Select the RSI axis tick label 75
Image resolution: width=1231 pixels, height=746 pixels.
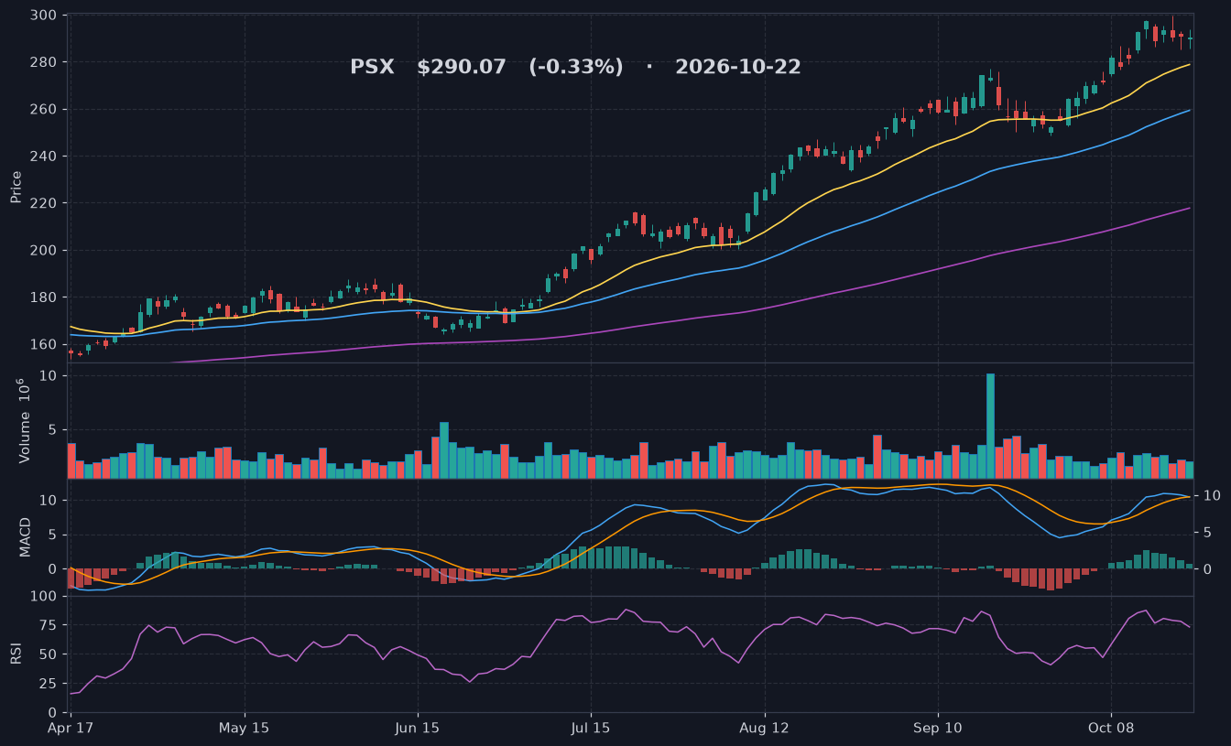[48, 626]
